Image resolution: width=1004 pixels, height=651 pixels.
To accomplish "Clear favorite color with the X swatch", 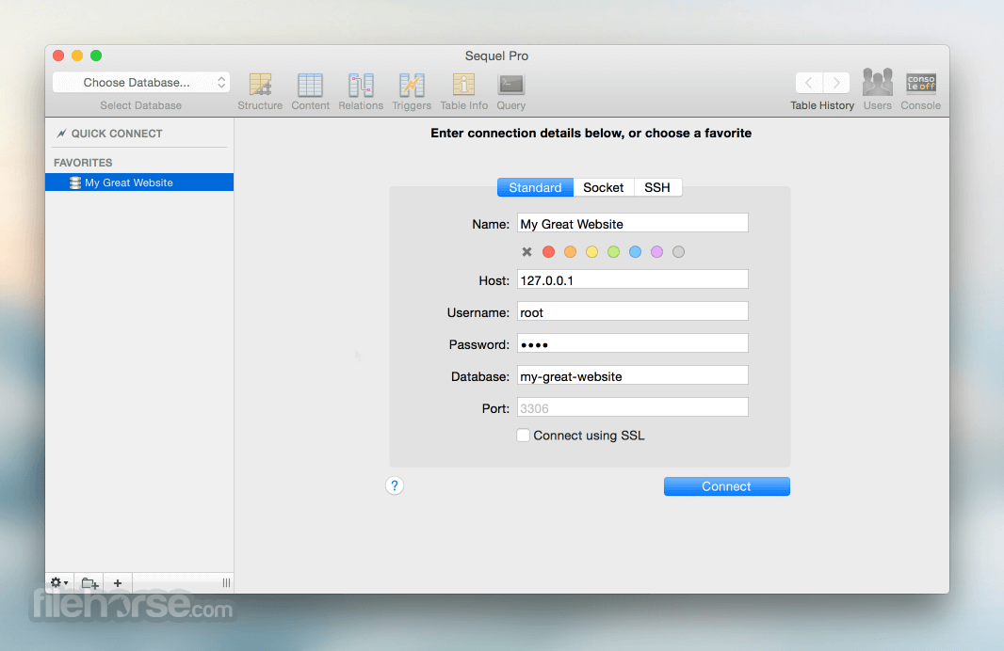I will pyautogui.click(x=526, y=251).
